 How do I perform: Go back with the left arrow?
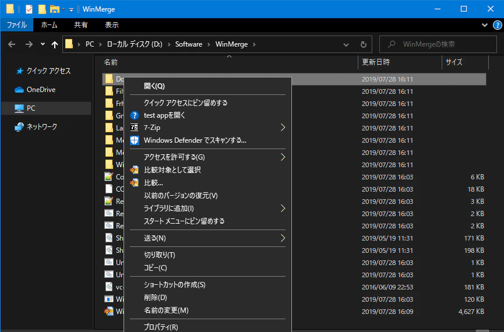pos(12,44)
